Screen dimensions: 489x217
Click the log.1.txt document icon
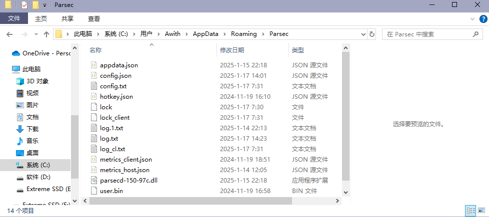coord(94,128)
